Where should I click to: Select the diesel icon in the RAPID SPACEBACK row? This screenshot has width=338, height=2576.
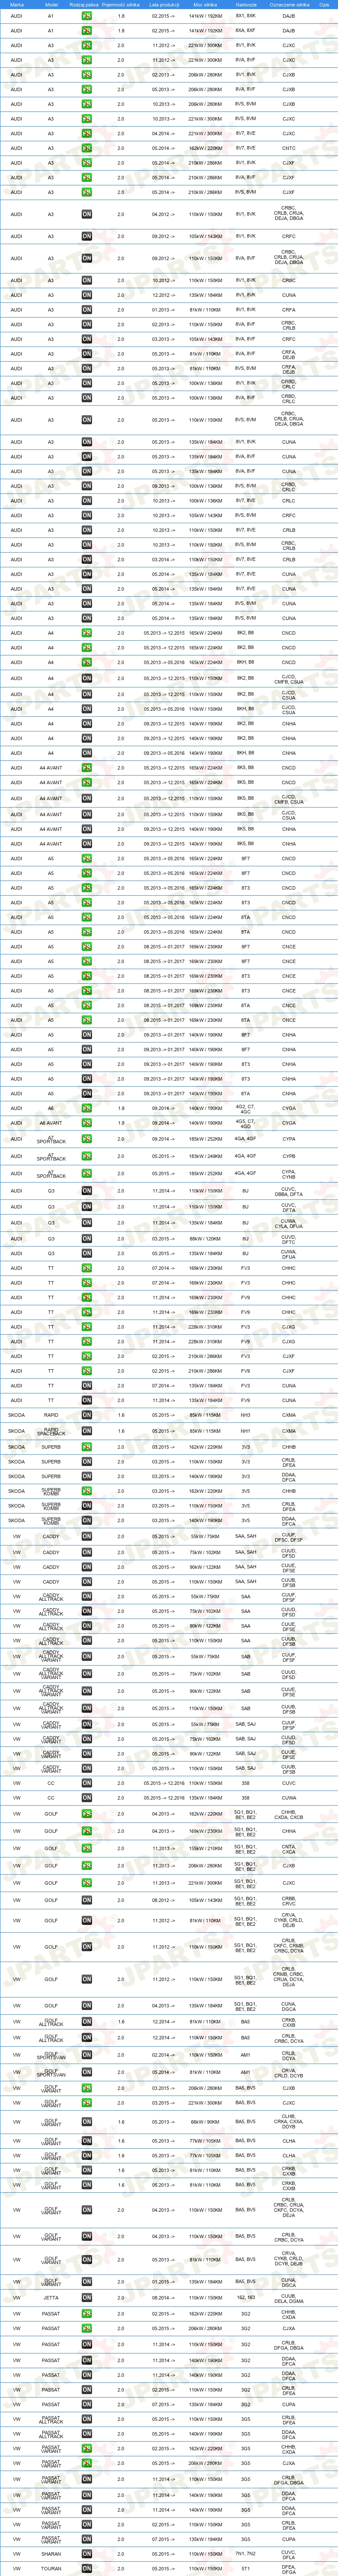pyautogui.click(x=87, y=1431)
